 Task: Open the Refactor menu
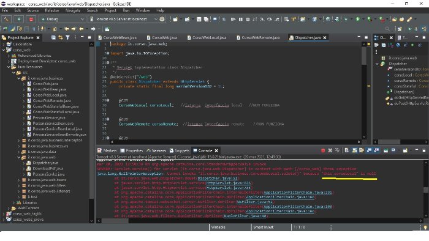[x=52, y=10]
